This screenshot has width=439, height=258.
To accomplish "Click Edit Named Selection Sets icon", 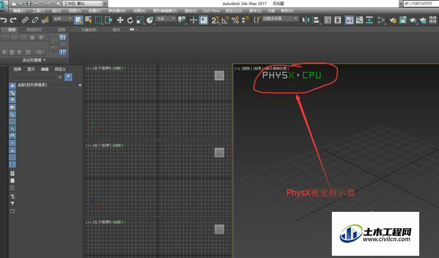I will coord(257,20).
